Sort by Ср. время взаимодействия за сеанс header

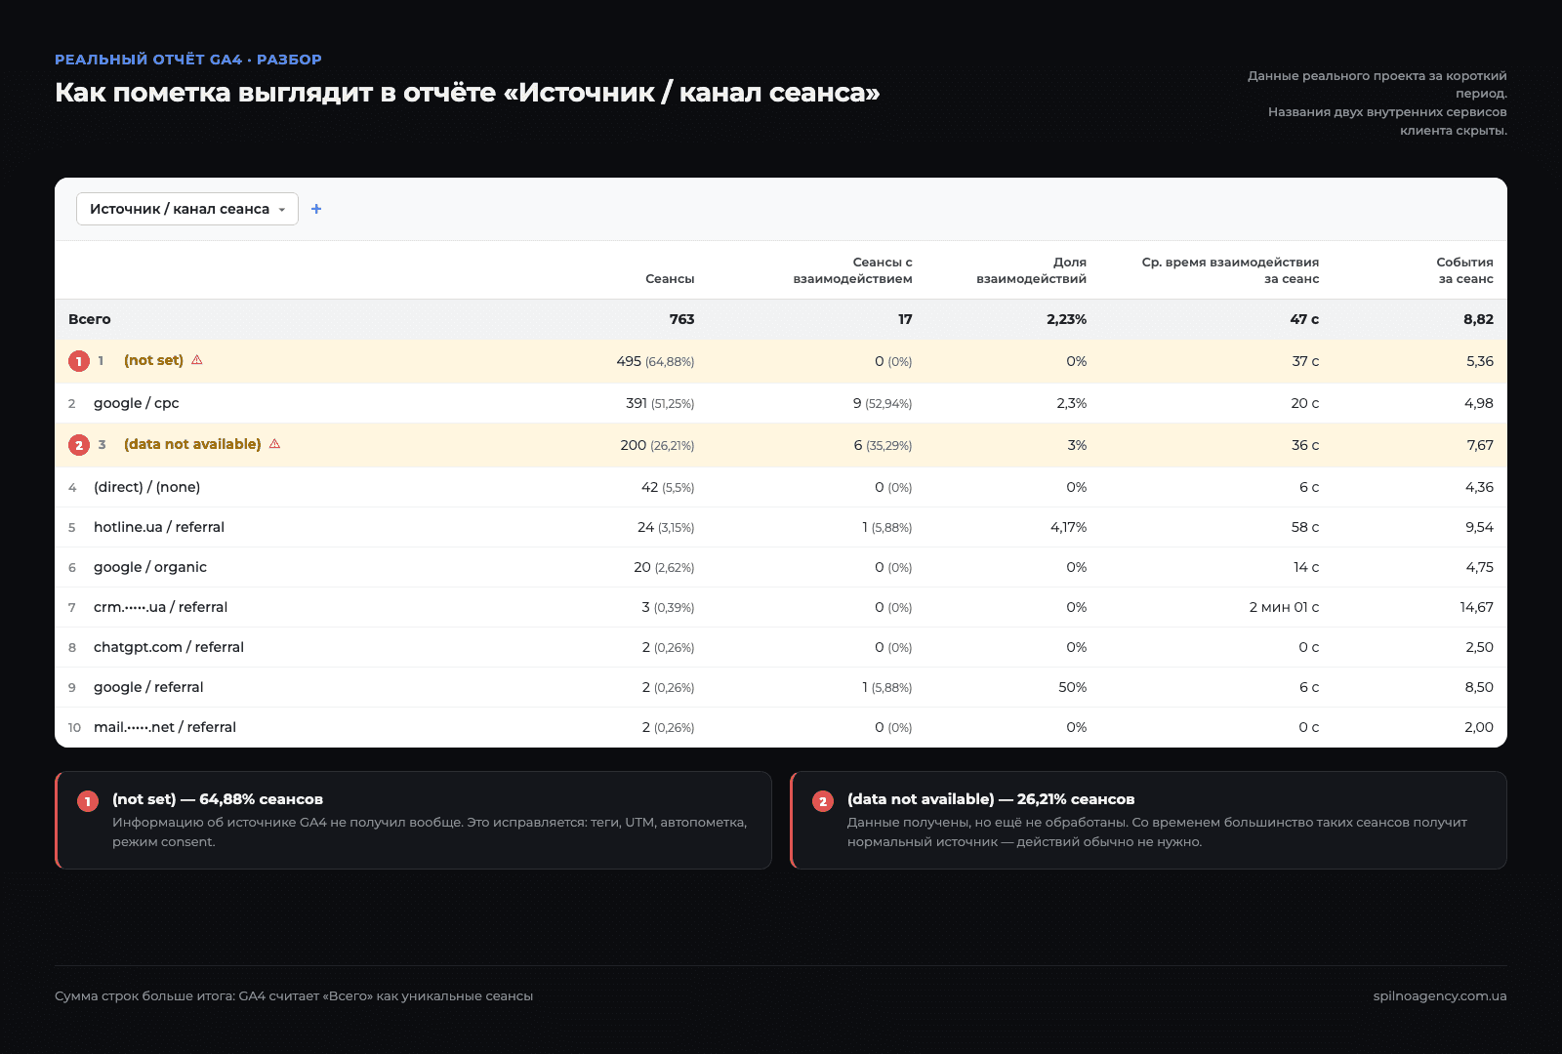tap(1230, 270)
